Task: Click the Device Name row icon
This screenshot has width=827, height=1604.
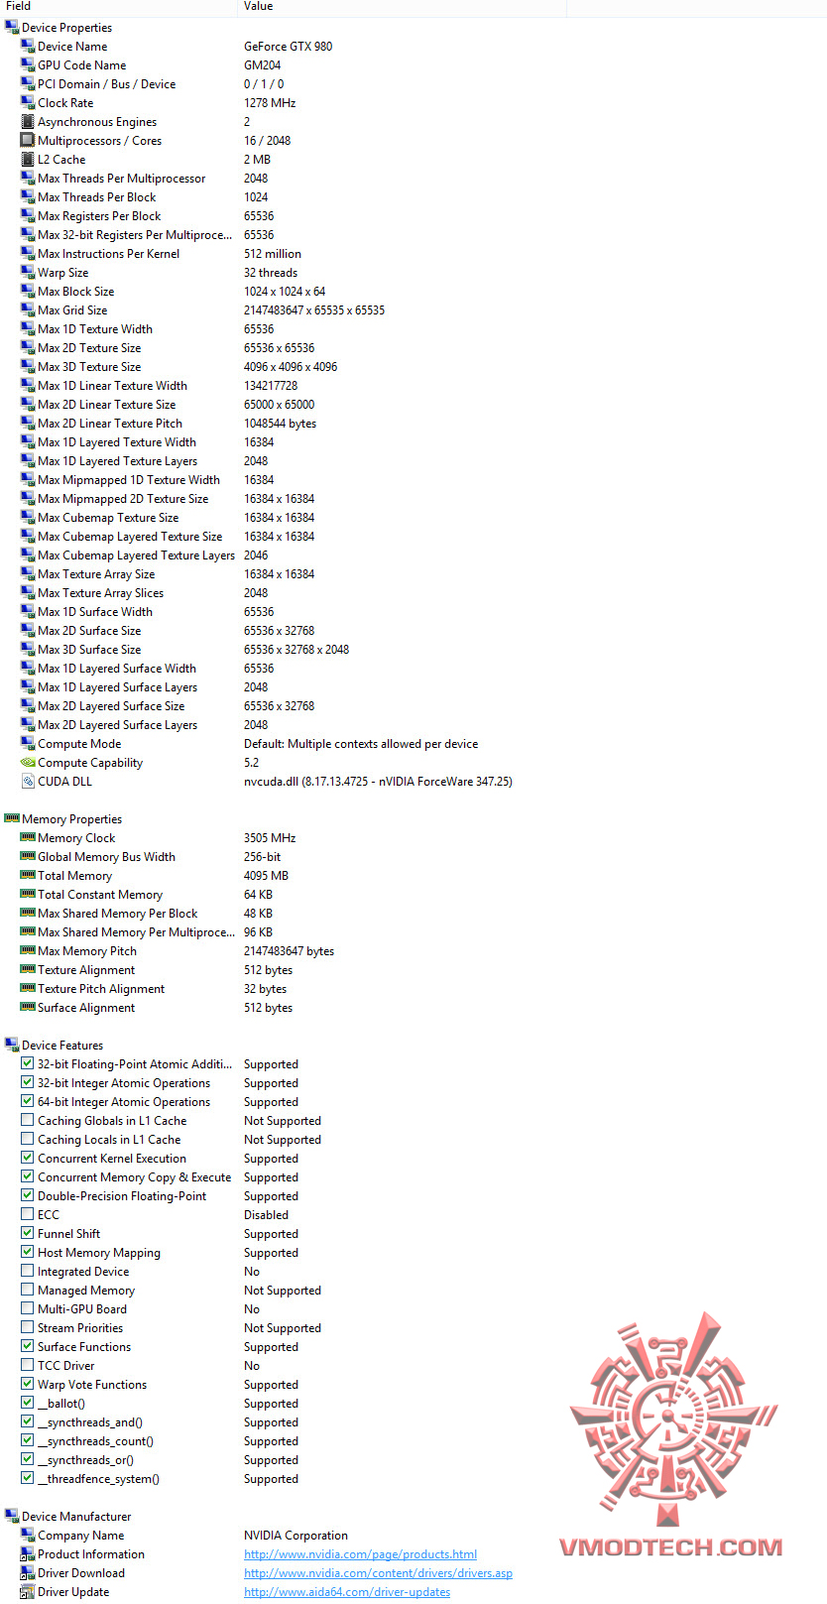Action: (x=28, y=46)
